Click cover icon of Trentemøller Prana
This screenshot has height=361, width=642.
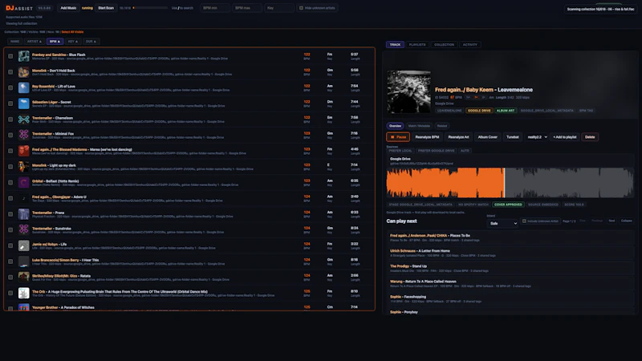pyautogui.click(x=24, y=214)
